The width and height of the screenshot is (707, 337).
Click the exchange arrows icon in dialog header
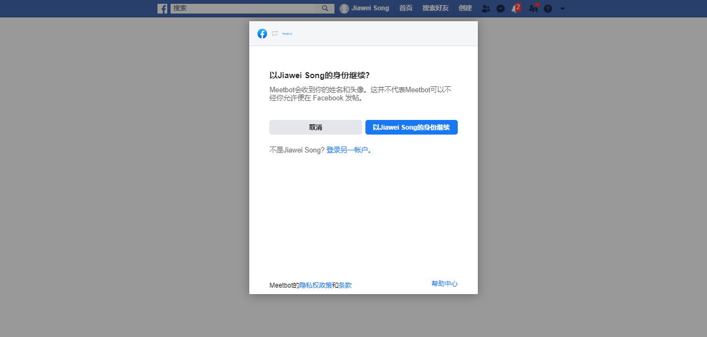[x=275, y=34]
